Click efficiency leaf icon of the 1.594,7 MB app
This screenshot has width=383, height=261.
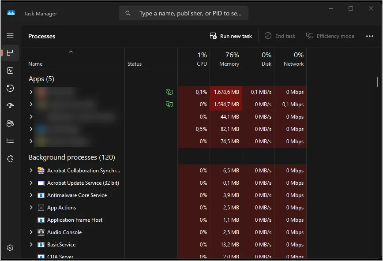coord(169,104)
